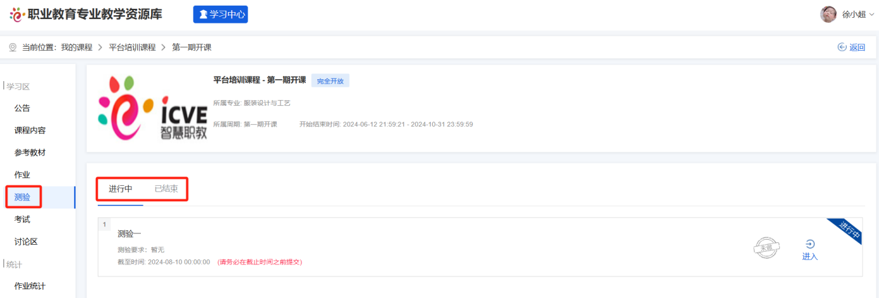The image size is (879, 298).
Task: Click the location pin icon in breadcrumb
Action: (x=13, y=48)
